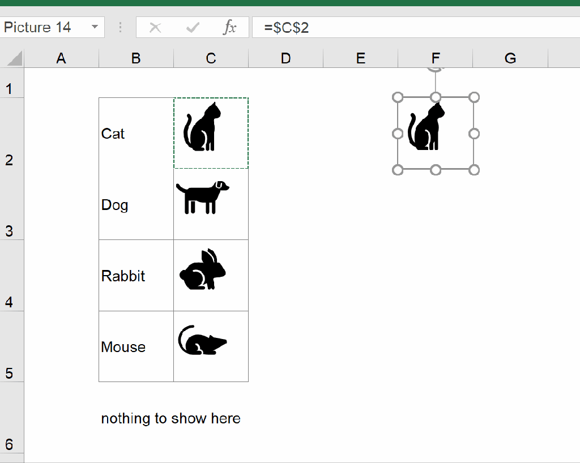Click the Insert Function (fx) icon
580x463 pixels.
click(231, 27)
